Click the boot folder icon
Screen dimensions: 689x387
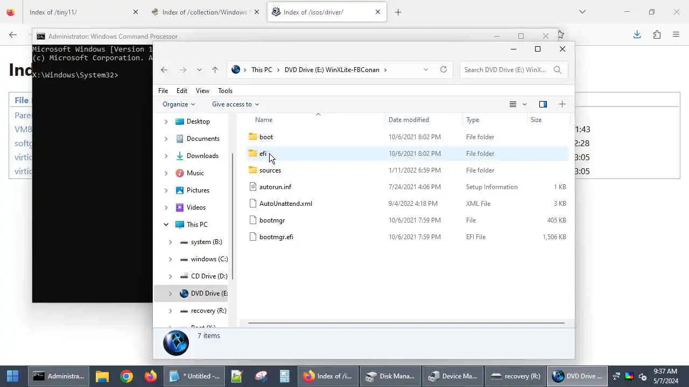(253, 137)
